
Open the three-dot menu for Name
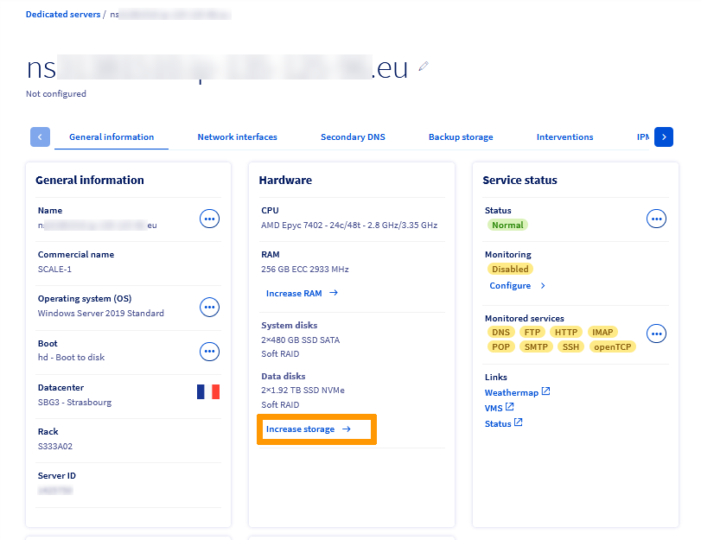209,219
